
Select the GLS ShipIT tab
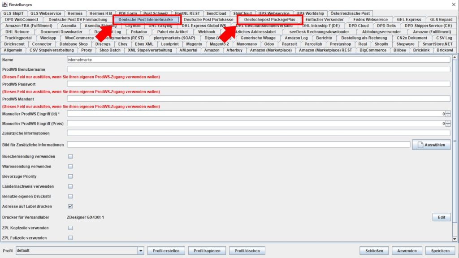pyautogui.click(x=13, y=13)
